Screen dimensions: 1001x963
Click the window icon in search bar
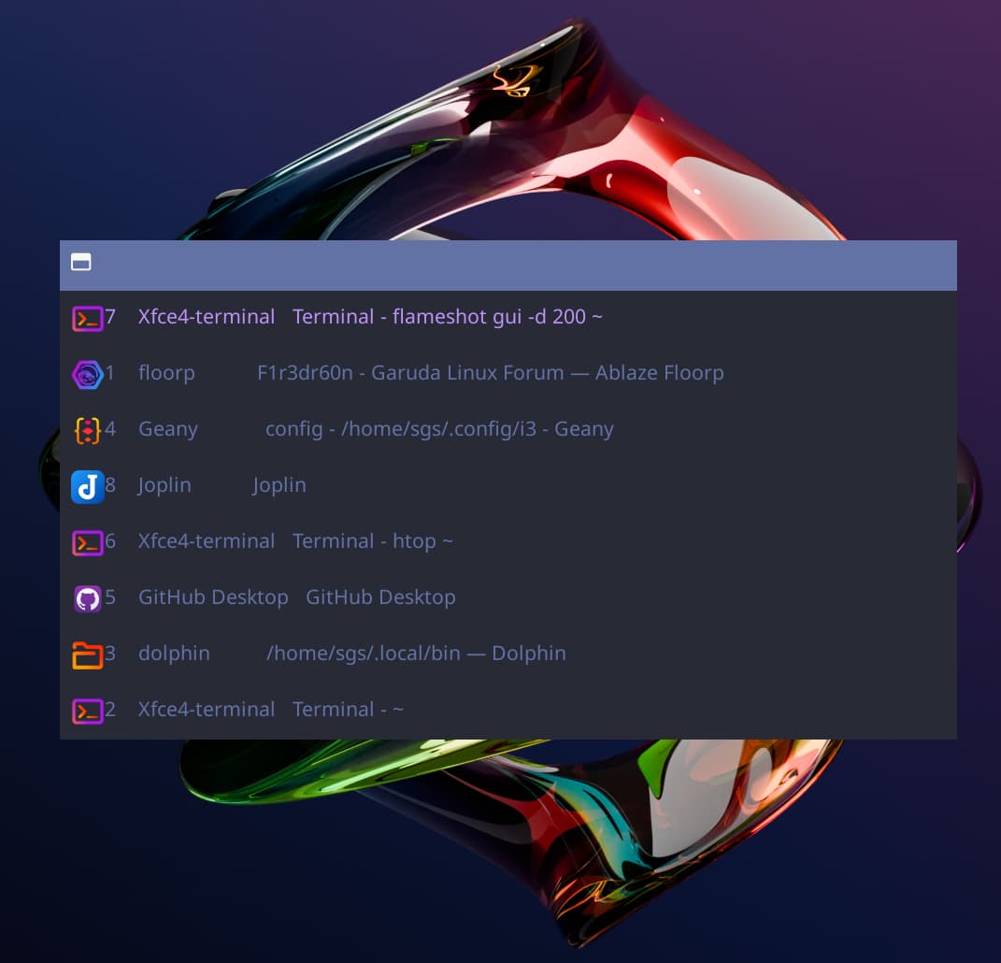[x=81, y=262]
